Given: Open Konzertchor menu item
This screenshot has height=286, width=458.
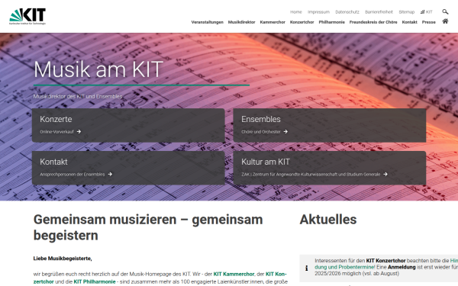Looking at the screenshot, I should [302, 22].
